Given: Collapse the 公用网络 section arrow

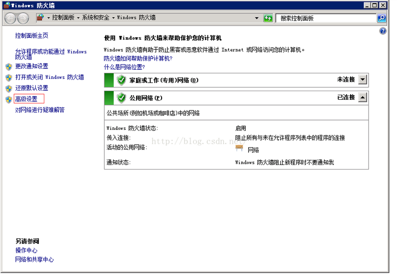Looking at the screenshot, I should 362,97.
